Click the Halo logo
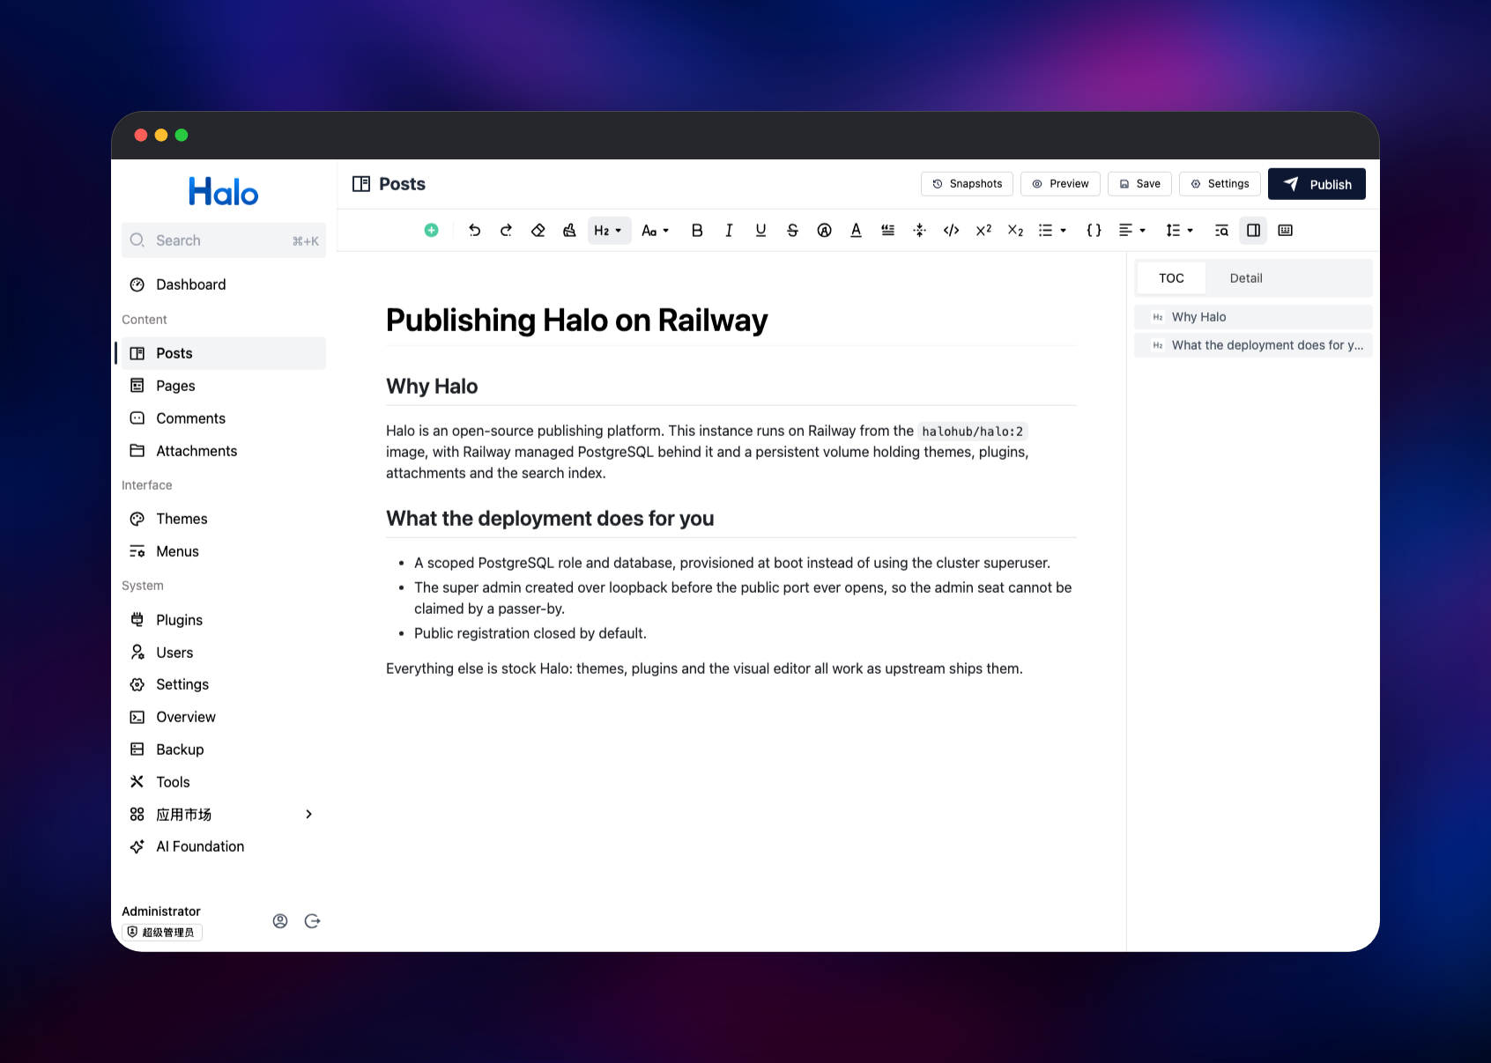 coord(224,192)
